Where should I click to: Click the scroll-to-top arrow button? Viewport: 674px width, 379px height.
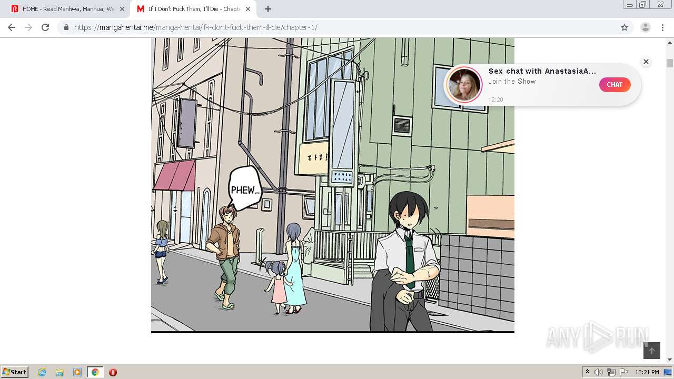[651, 351]
